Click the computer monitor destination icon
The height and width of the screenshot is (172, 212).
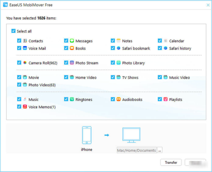(x=131, y=136)
